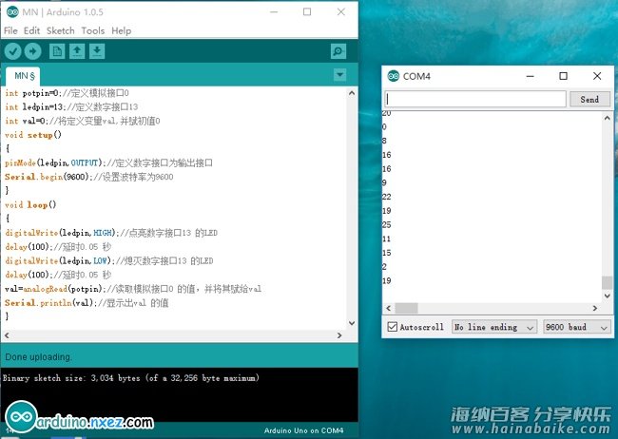Open the tab options dropdown arrow
Image resolution: width=618 pixels, height=439 pixels.
pos(339,74)
